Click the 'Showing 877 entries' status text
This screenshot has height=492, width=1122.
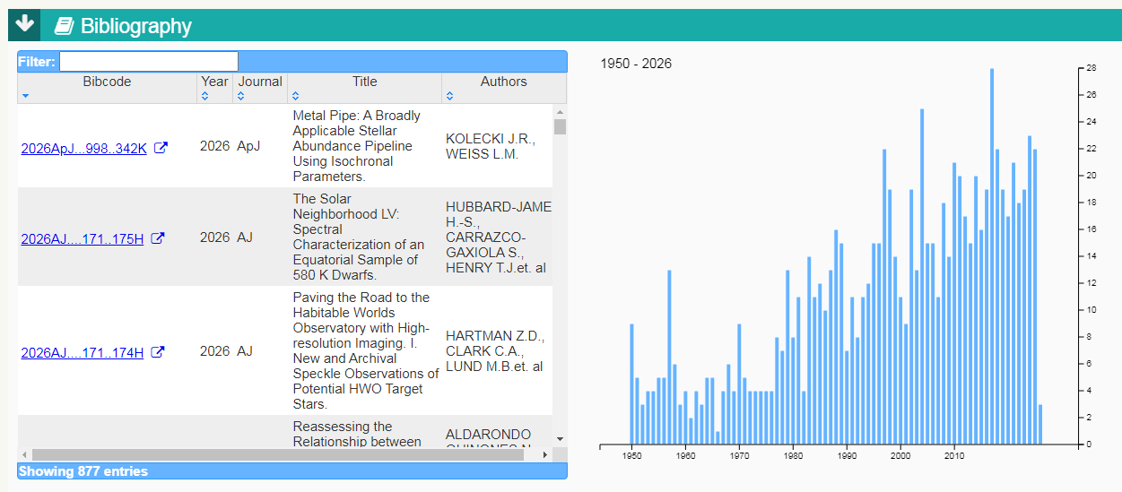tap(83, 471)
